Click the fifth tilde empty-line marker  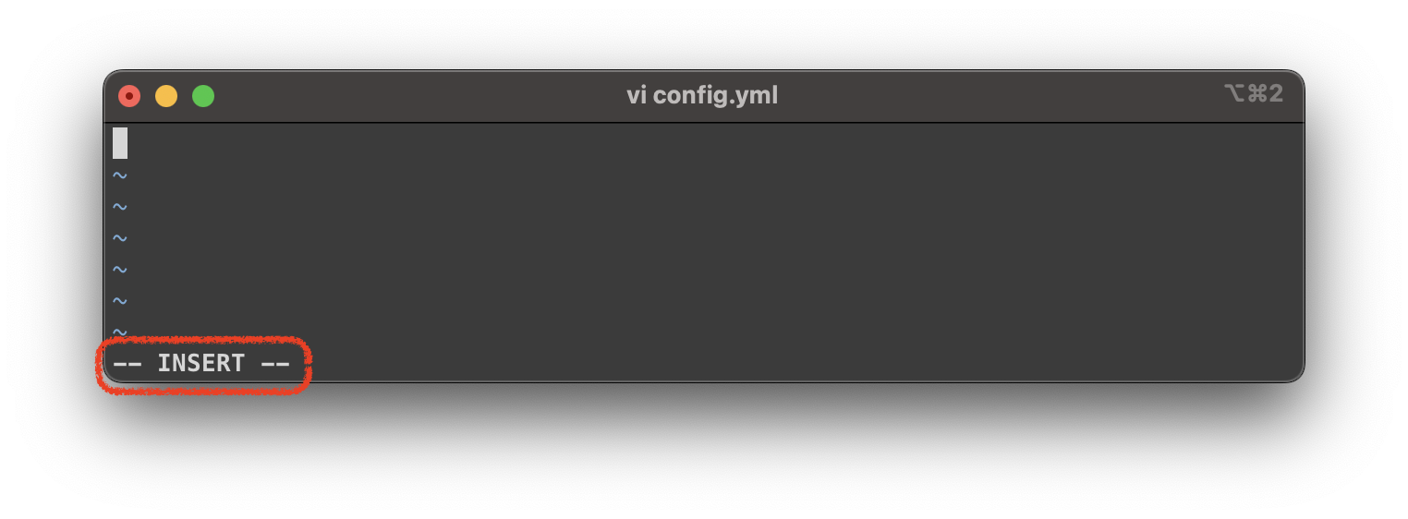pos(120,300)
